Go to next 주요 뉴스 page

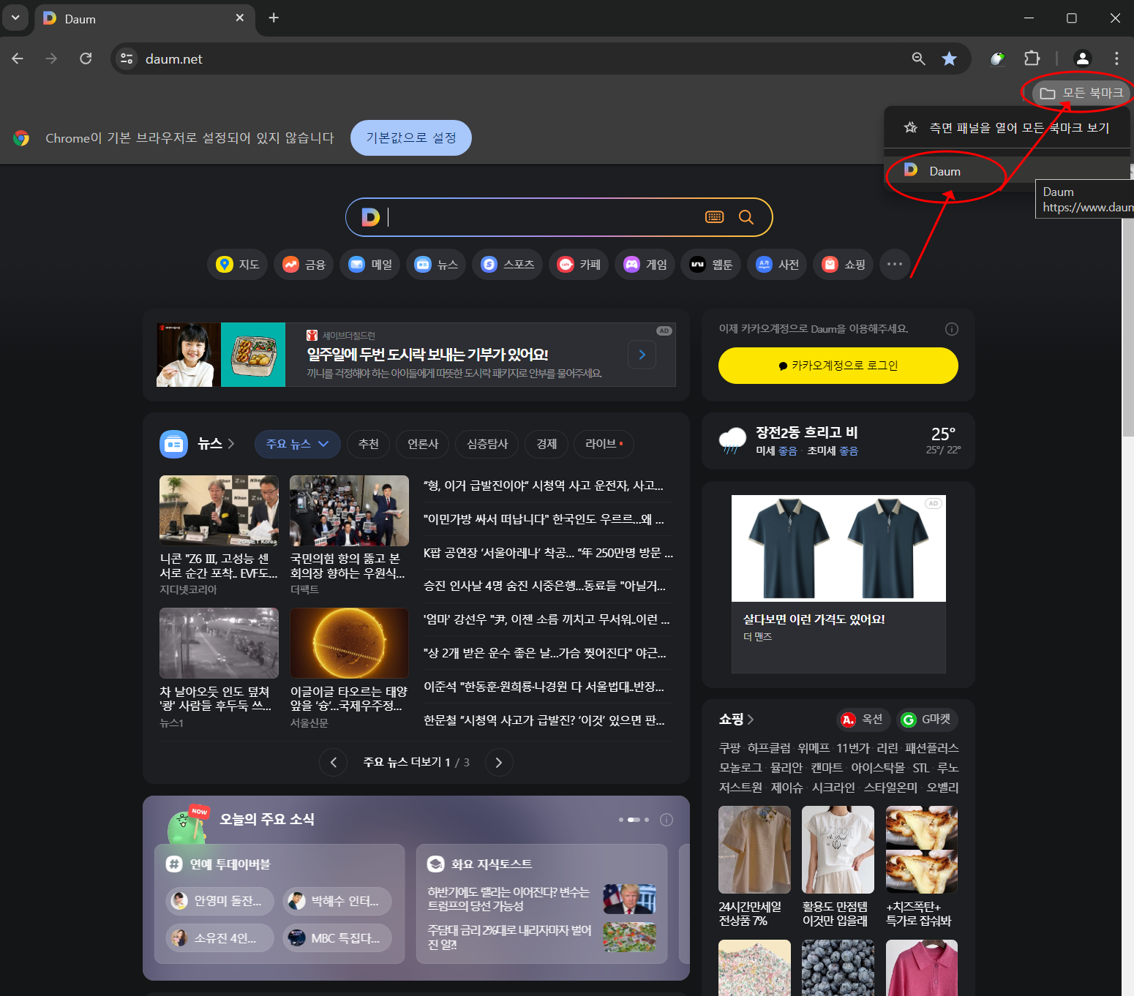point(499,763)
